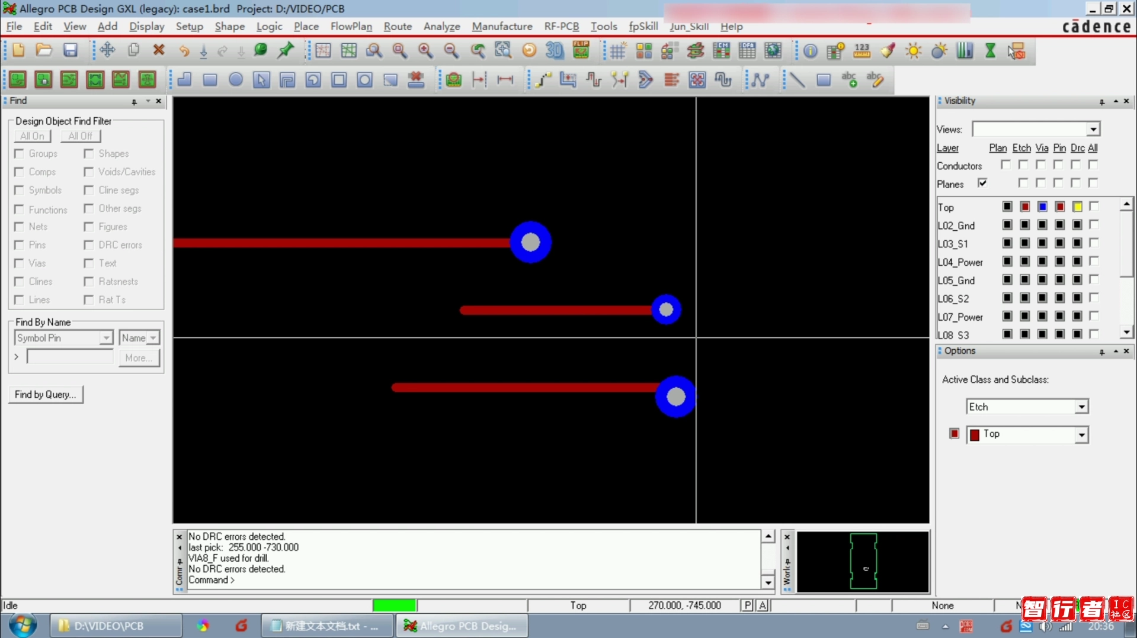Click the Find By Name text field

[x=70, y=357]
